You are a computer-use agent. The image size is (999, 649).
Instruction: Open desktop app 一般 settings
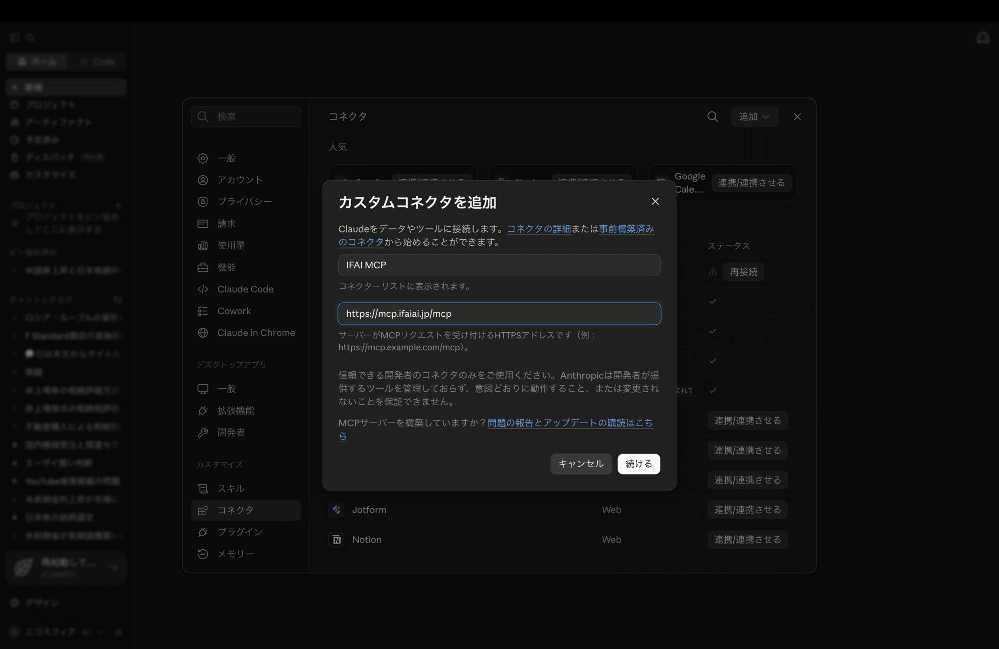point(246,389)
